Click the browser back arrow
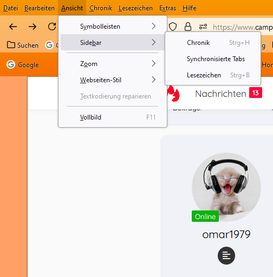Screen dimensions: 273x277 (13, 27)
